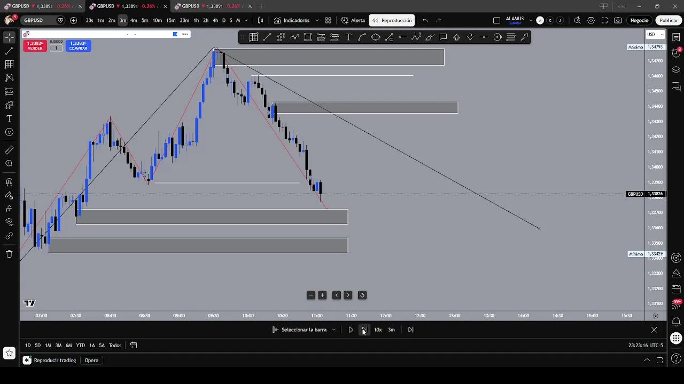Zoom out chart with minus button

tap(311, 295)
